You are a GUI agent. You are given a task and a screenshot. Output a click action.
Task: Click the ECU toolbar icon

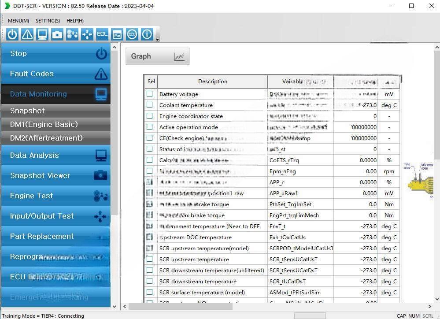(132, 34)
